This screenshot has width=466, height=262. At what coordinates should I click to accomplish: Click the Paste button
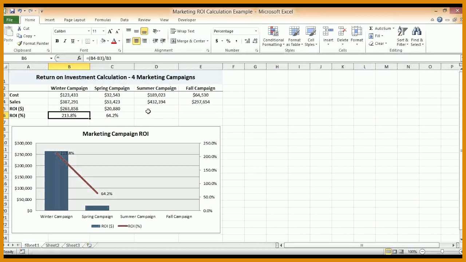tap(8, 35)
